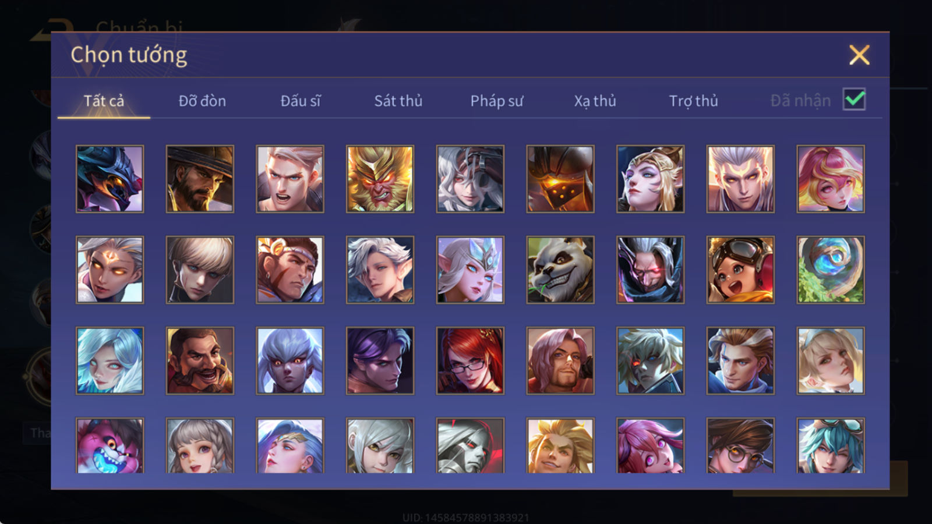The height and width of the screenshot is (524, 932).
Task: Select the teal-haired hero with goggles
Action: click(831, 445)
